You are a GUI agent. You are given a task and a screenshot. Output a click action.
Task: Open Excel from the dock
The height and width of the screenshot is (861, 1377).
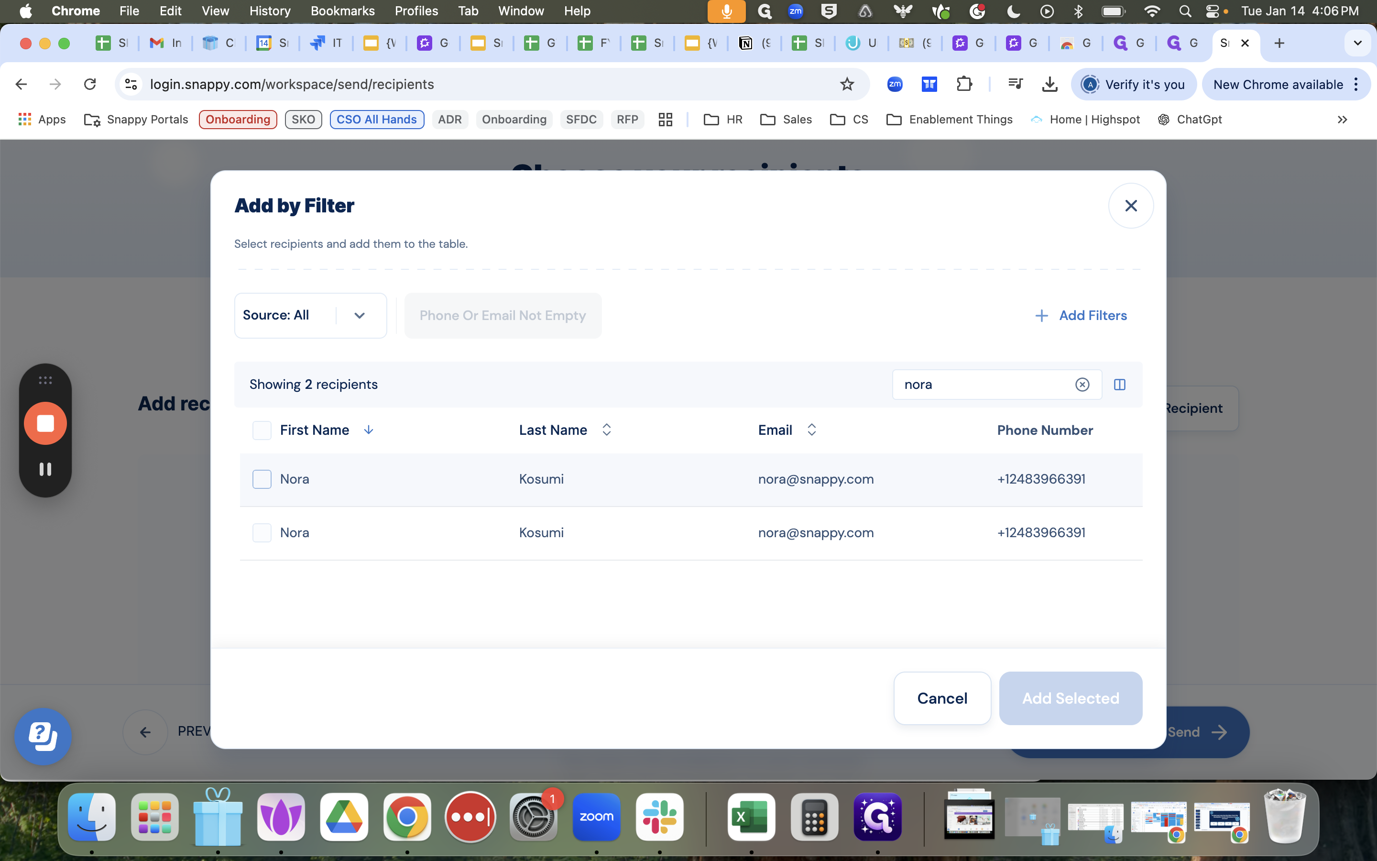coord(751,817)
